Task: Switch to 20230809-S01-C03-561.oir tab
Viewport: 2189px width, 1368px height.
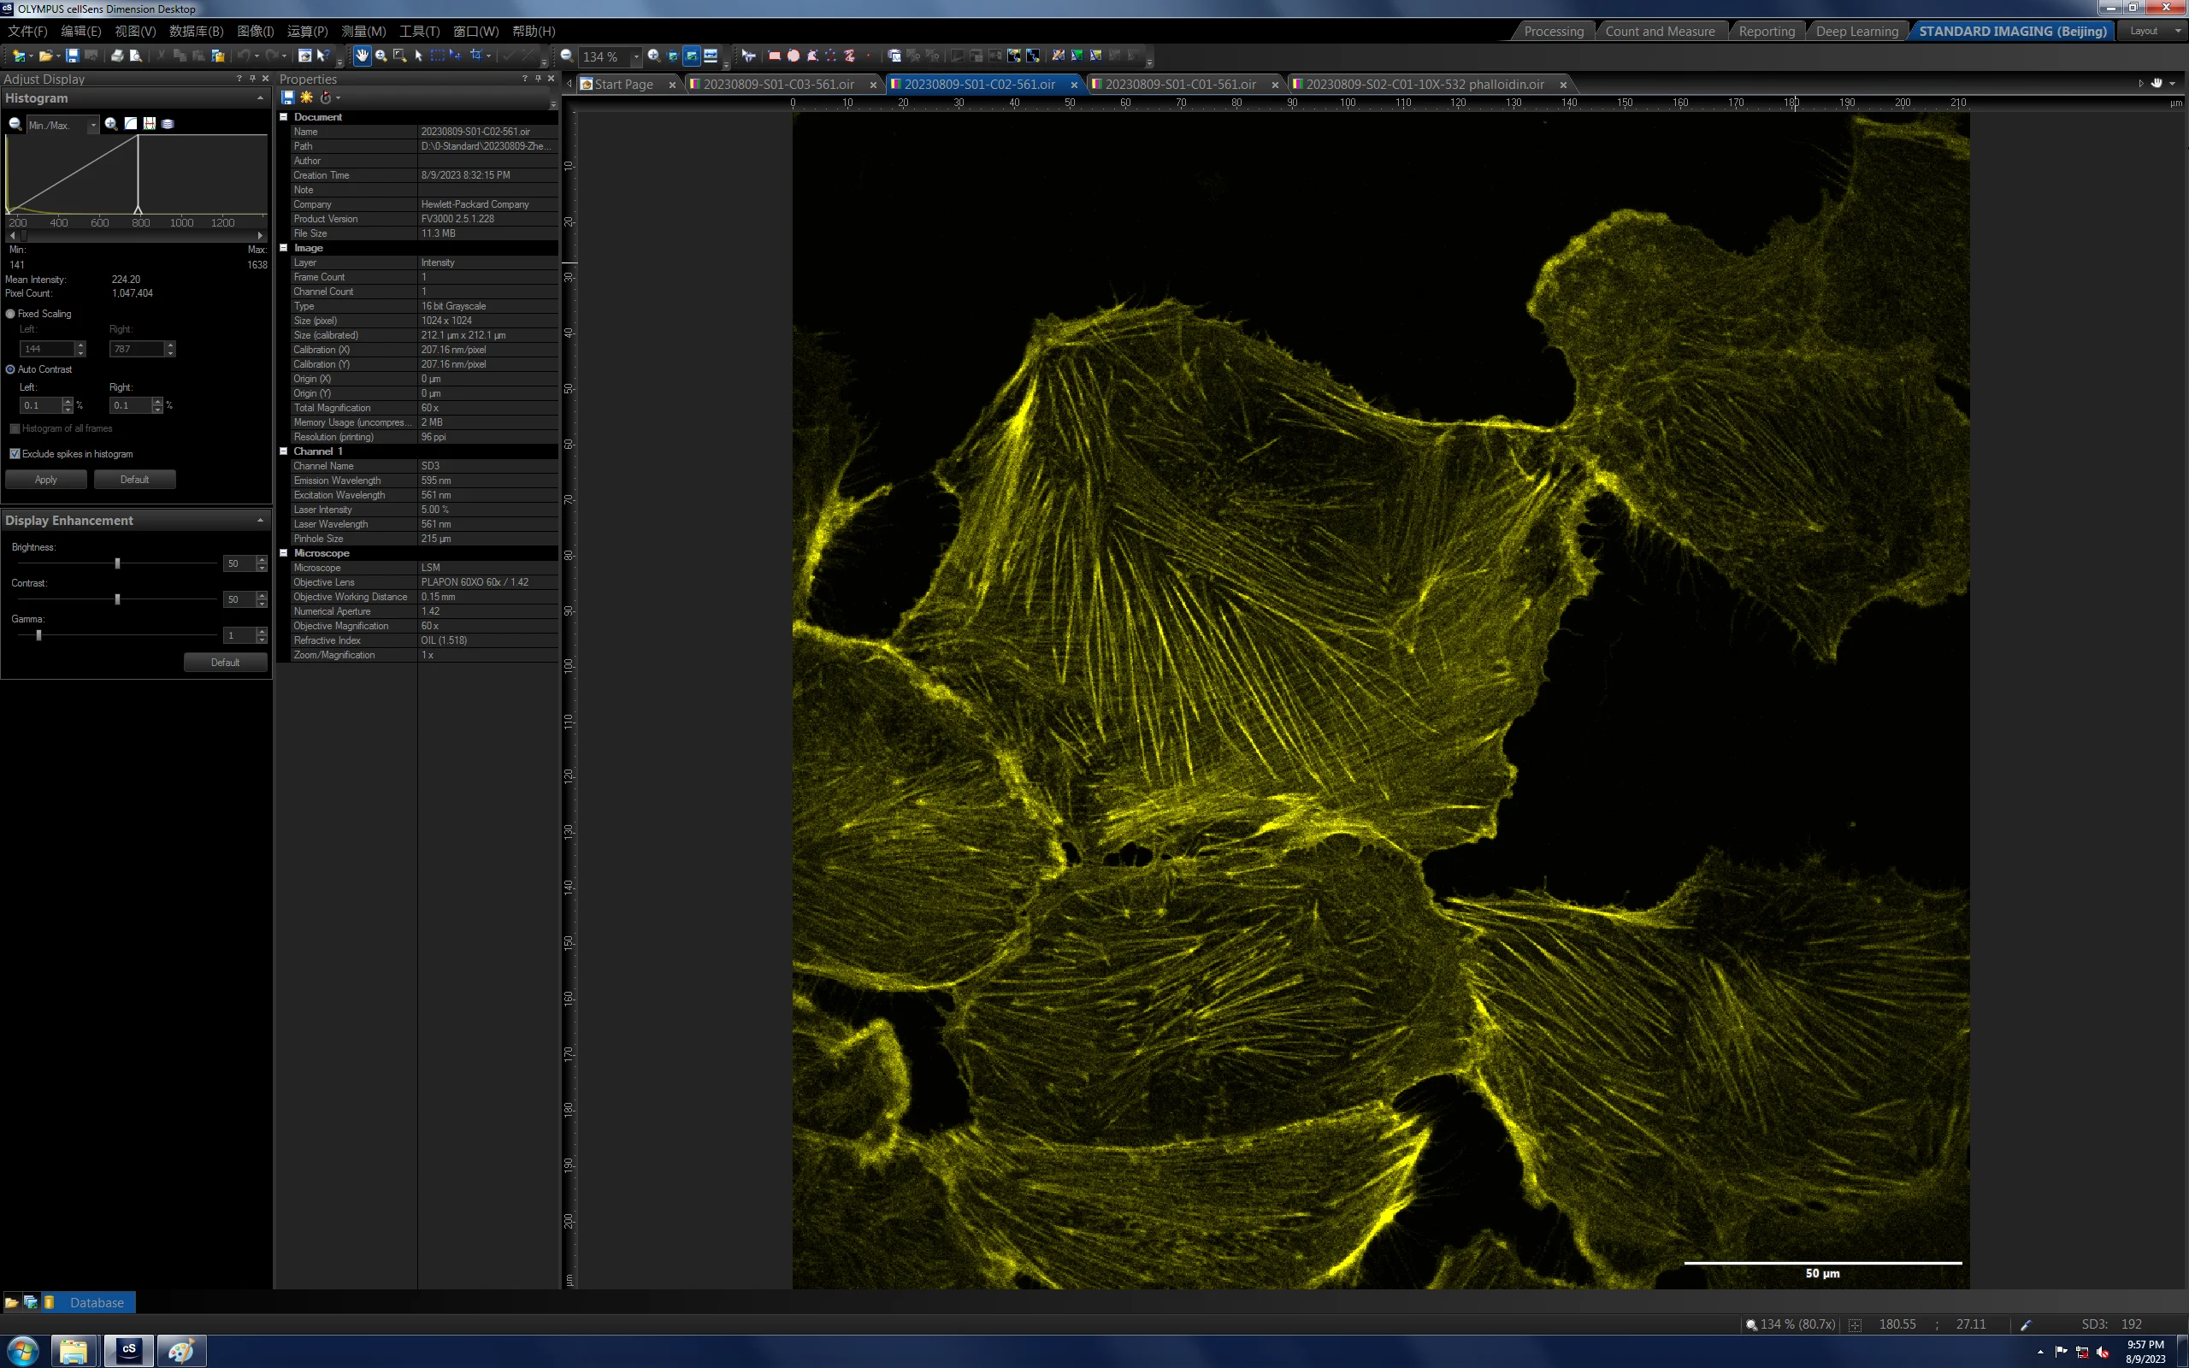Action: tap(778, 84)
